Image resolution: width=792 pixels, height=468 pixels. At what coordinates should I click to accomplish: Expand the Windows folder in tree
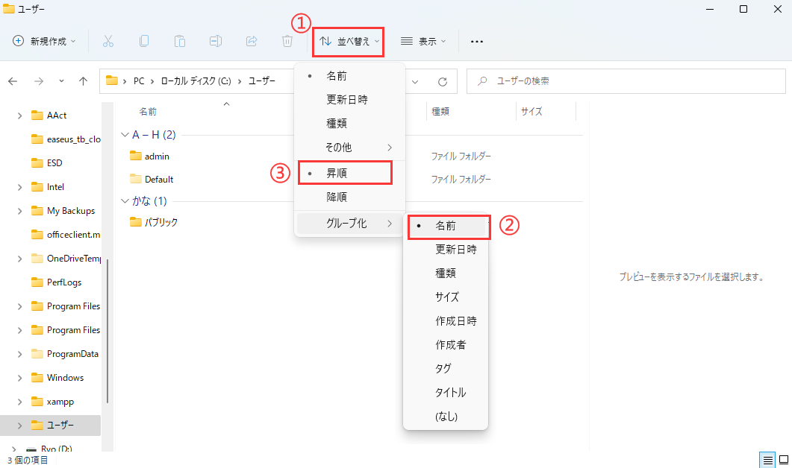point(20,378)
